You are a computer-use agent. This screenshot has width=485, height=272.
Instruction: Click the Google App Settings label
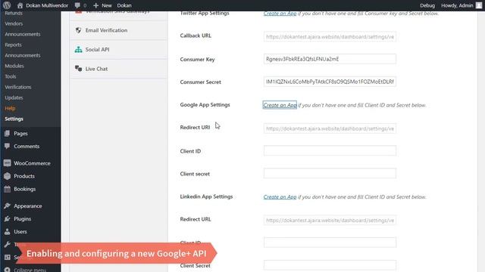point(205,105)
